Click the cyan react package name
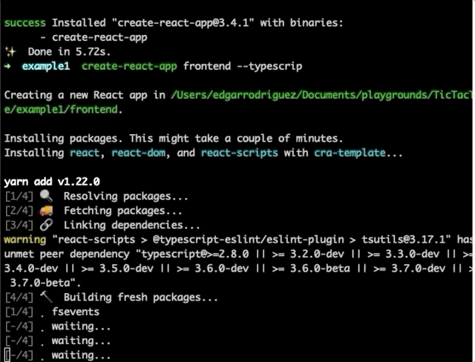Image resolution: width=475 pixels, height=362 pixels. pyautogui.click(x=85, y=153)
